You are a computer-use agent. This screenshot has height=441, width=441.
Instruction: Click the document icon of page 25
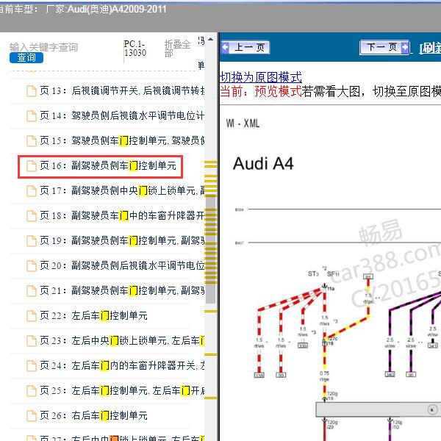click(32, 391)
